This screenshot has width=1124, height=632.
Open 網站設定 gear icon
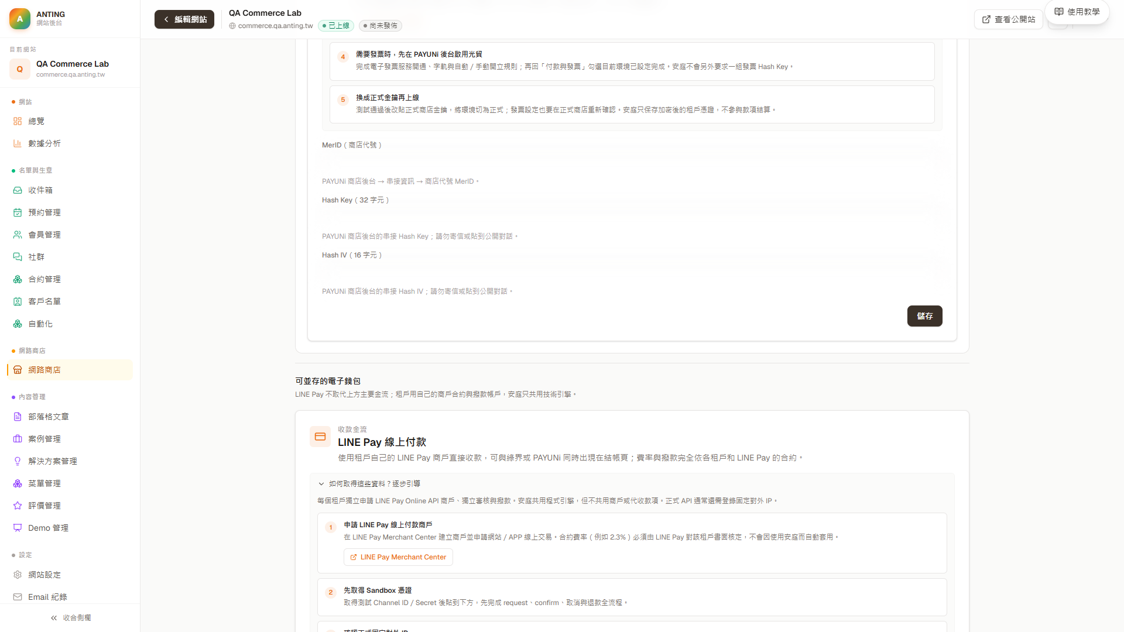[x=18, y=575]
